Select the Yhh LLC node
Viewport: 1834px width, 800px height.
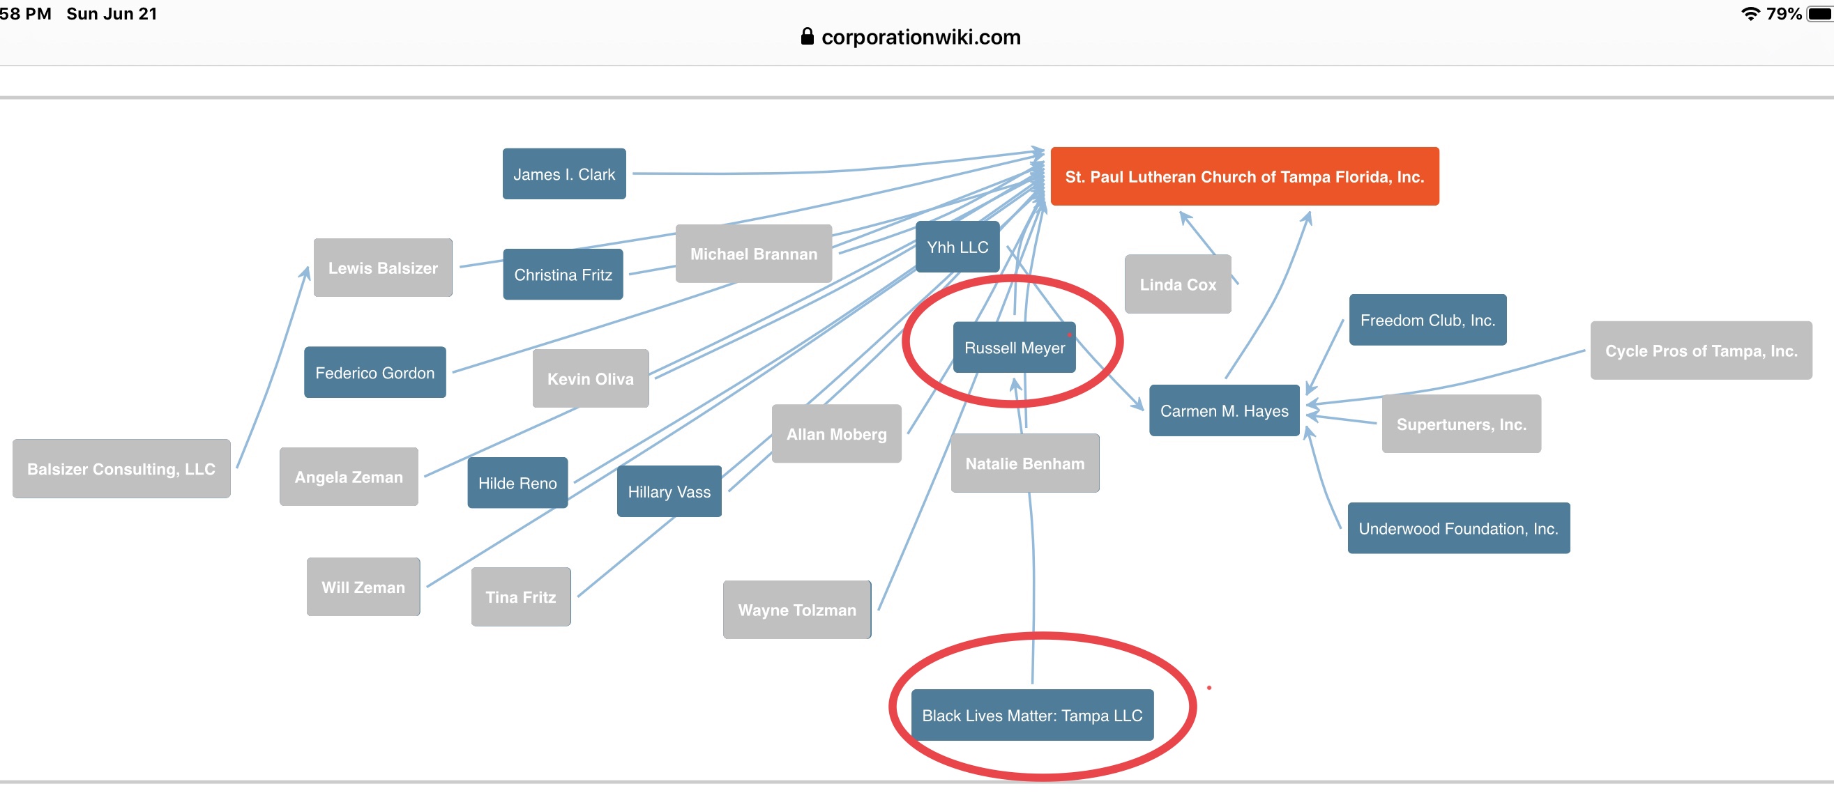click(x=957, y=246)
